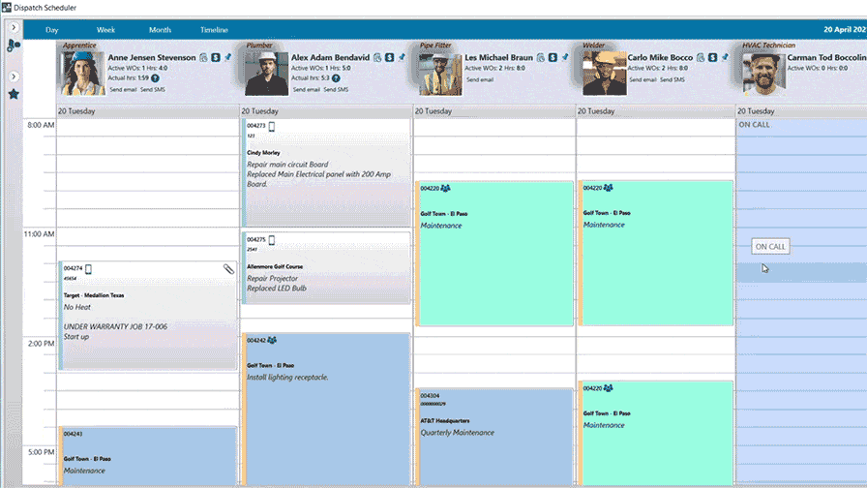Click the ON CALL label in Carman's column
Viewport: 867px width, 488px height.
(x=754, y=125)
